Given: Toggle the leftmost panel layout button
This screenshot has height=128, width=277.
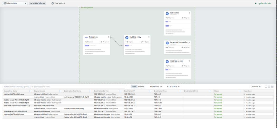Looking at the screenshot, I should point(266,87).
